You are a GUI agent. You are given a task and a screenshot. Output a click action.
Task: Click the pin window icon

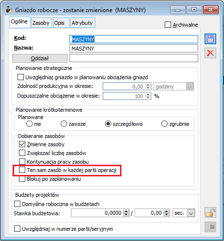pyautogui.click(x=210, y=227)
